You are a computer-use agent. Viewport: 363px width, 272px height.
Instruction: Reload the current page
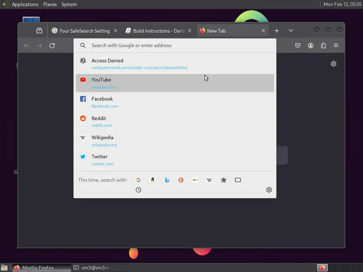52,46
